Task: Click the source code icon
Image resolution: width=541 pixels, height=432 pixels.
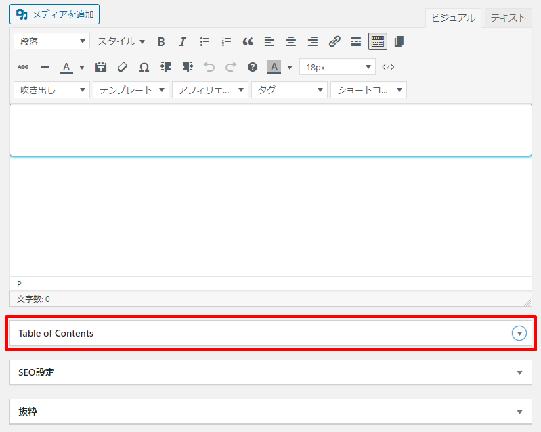Action: click(x=388, y=67)
